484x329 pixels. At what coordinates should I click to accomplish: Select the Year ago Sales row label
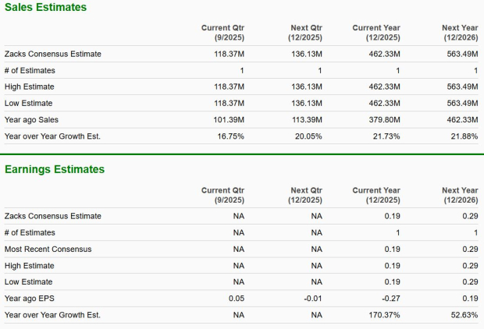click(31, 119)
